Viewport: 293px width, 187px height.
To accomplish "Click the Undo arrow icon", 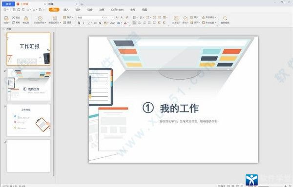I will coord(28,10).
